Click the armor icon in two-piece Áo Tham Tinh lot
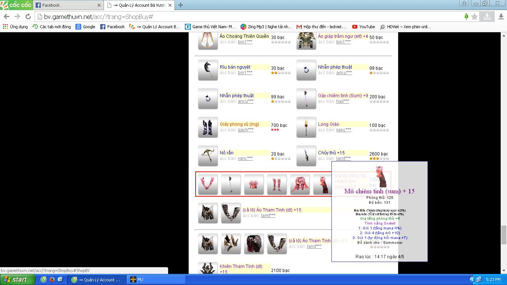The width and height of the screenshot is (507, 285). (208, 213)
